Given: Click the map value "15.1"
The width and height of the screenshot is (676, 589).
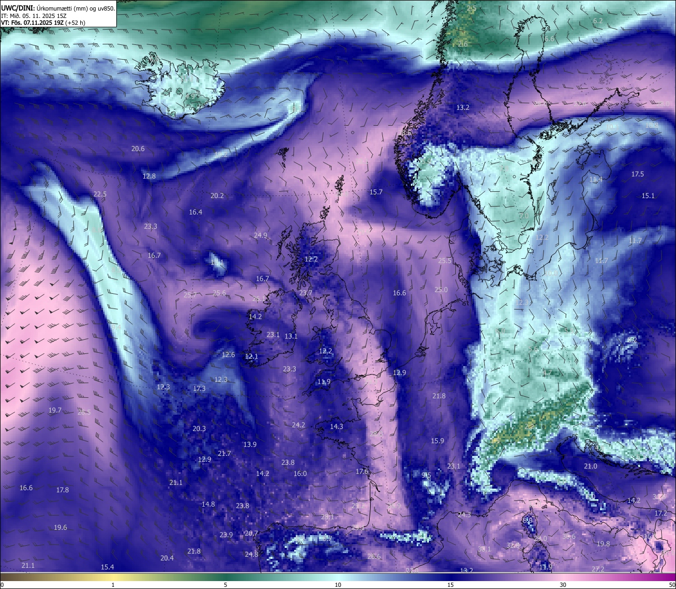Looking at the screenshot, I should coord(648,195).
